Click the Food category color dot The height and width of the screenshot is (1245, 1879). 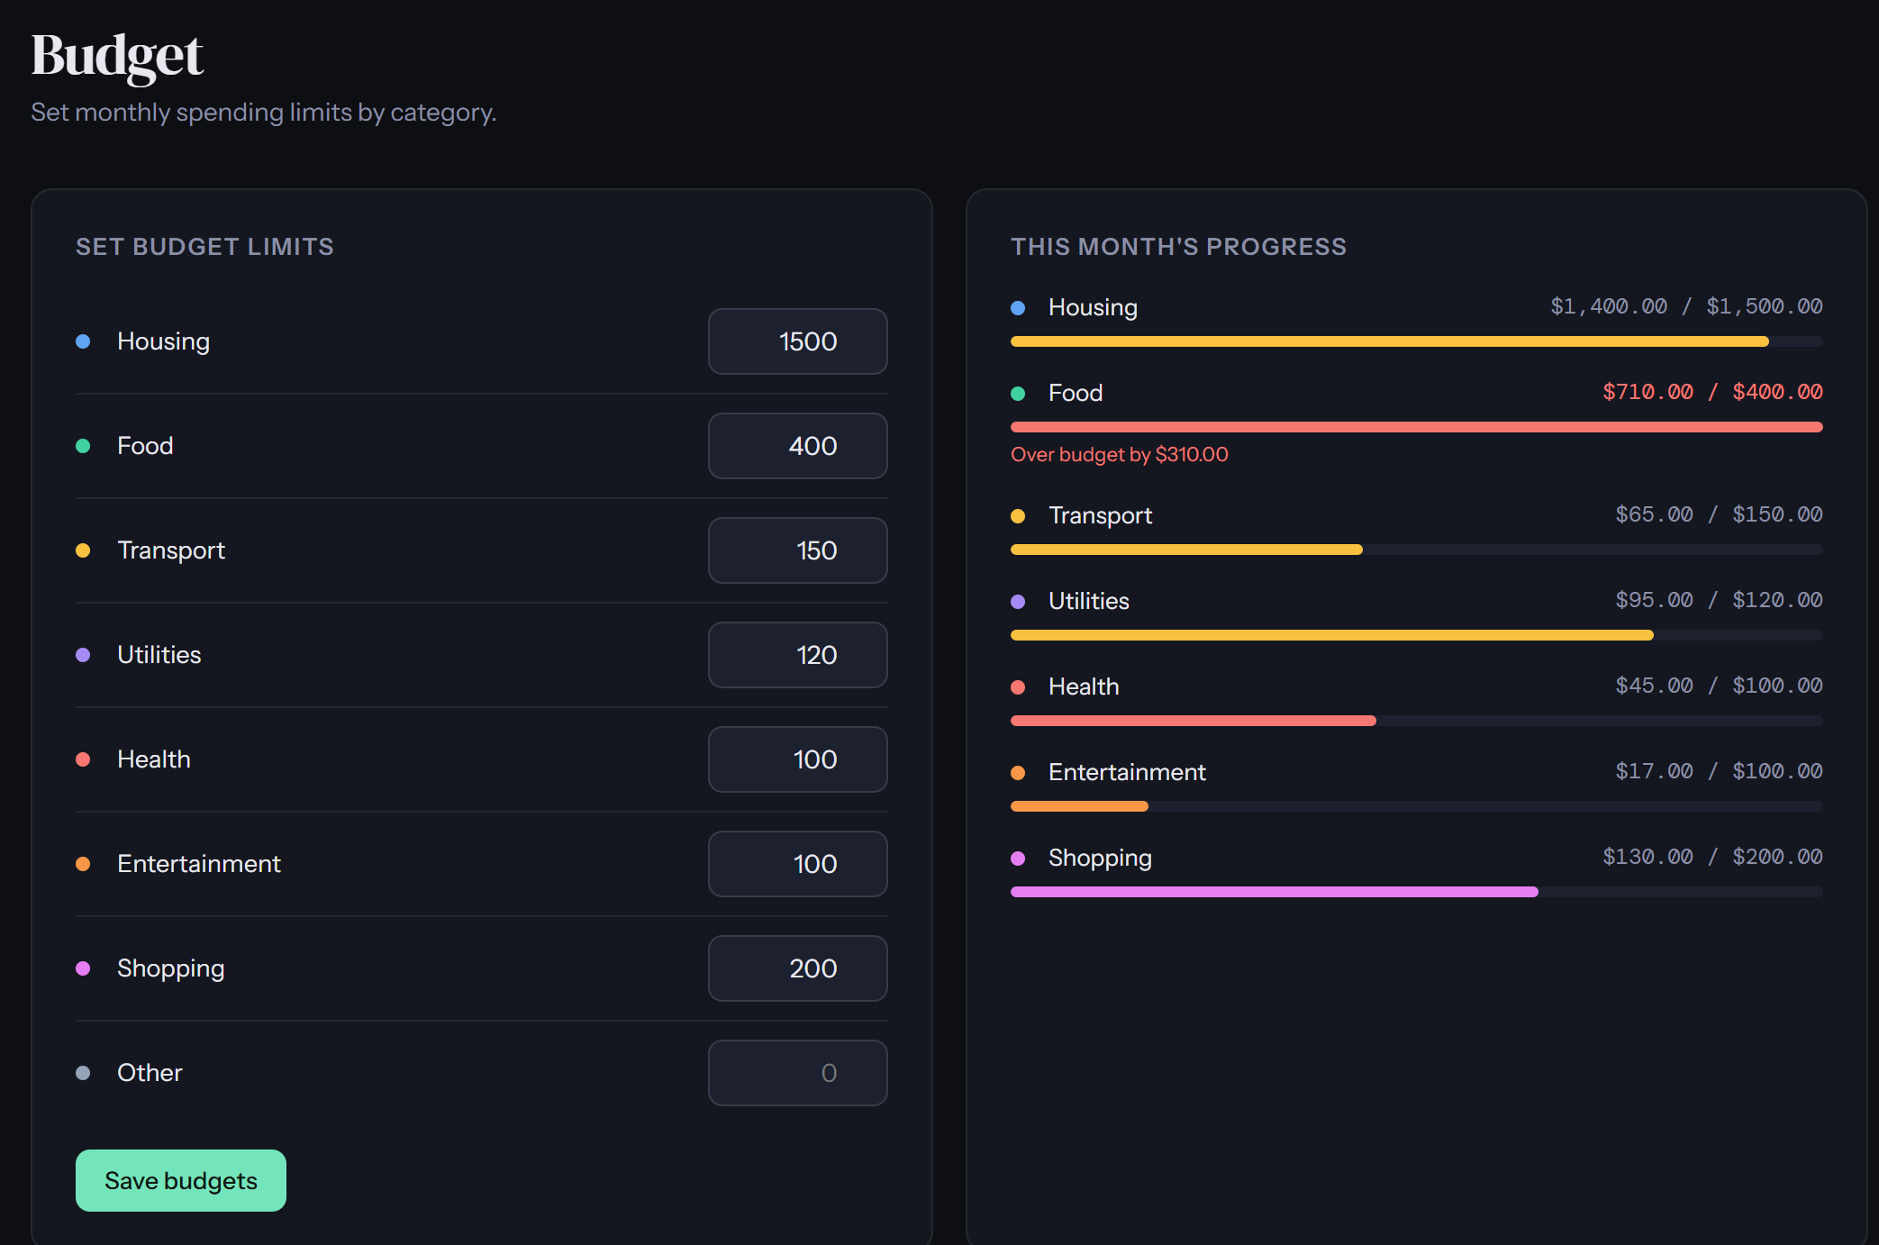[x=83, y=445]
